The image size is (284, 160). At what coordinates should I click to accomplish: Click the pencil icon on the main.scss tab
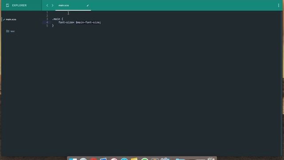pyautogui.click(x=88, y=6)
